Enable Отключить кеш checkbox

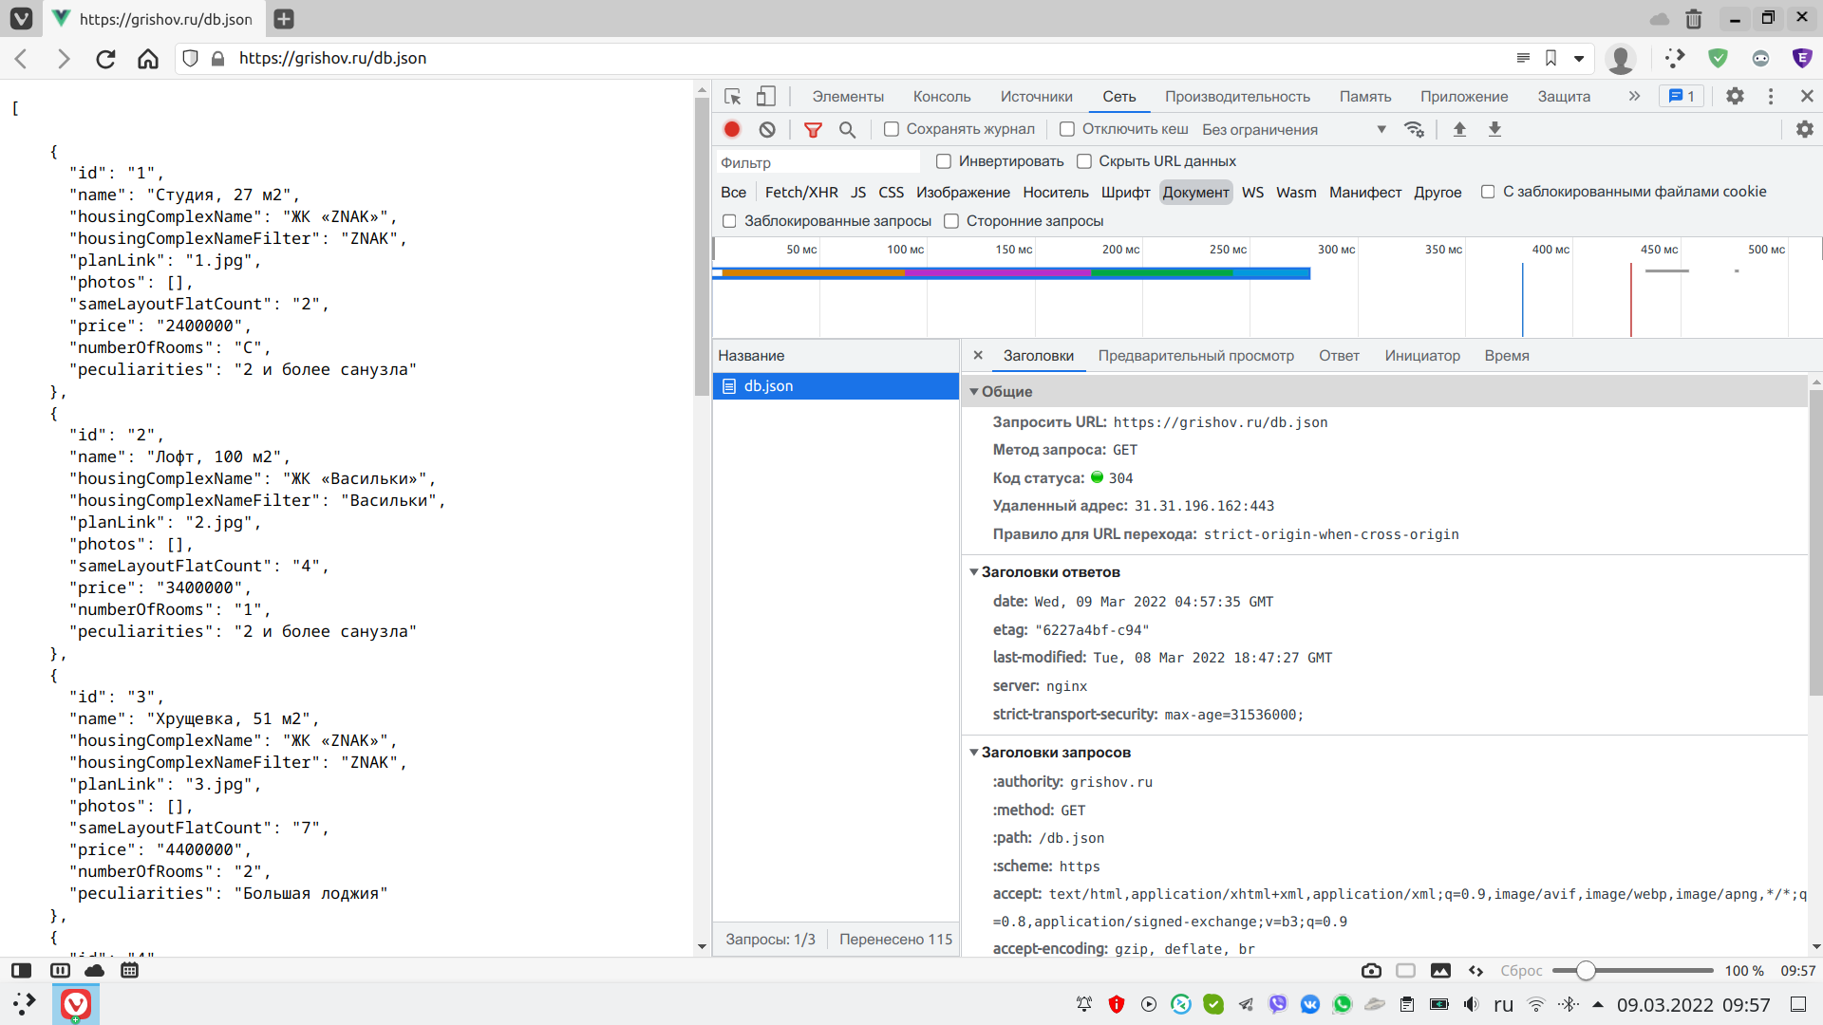tap(1067, 129)
